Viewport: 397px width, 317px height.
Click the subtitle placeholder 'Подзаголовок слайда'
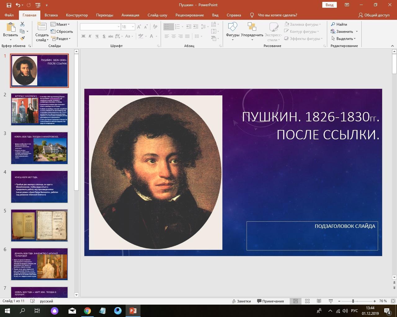pos(312,236)
